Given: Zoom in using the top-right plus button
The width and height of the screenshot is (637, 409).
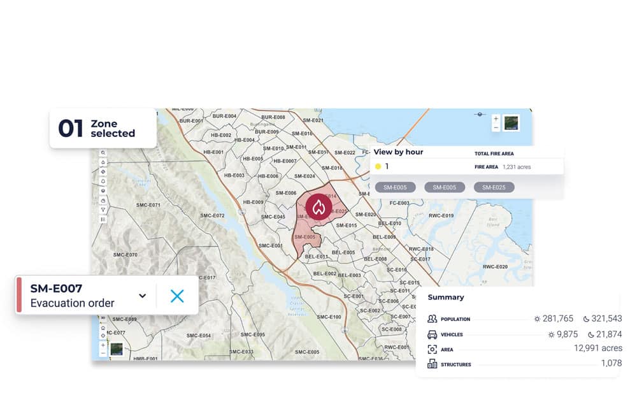Looking at the screenshot, I should click(x=496, y=118).
